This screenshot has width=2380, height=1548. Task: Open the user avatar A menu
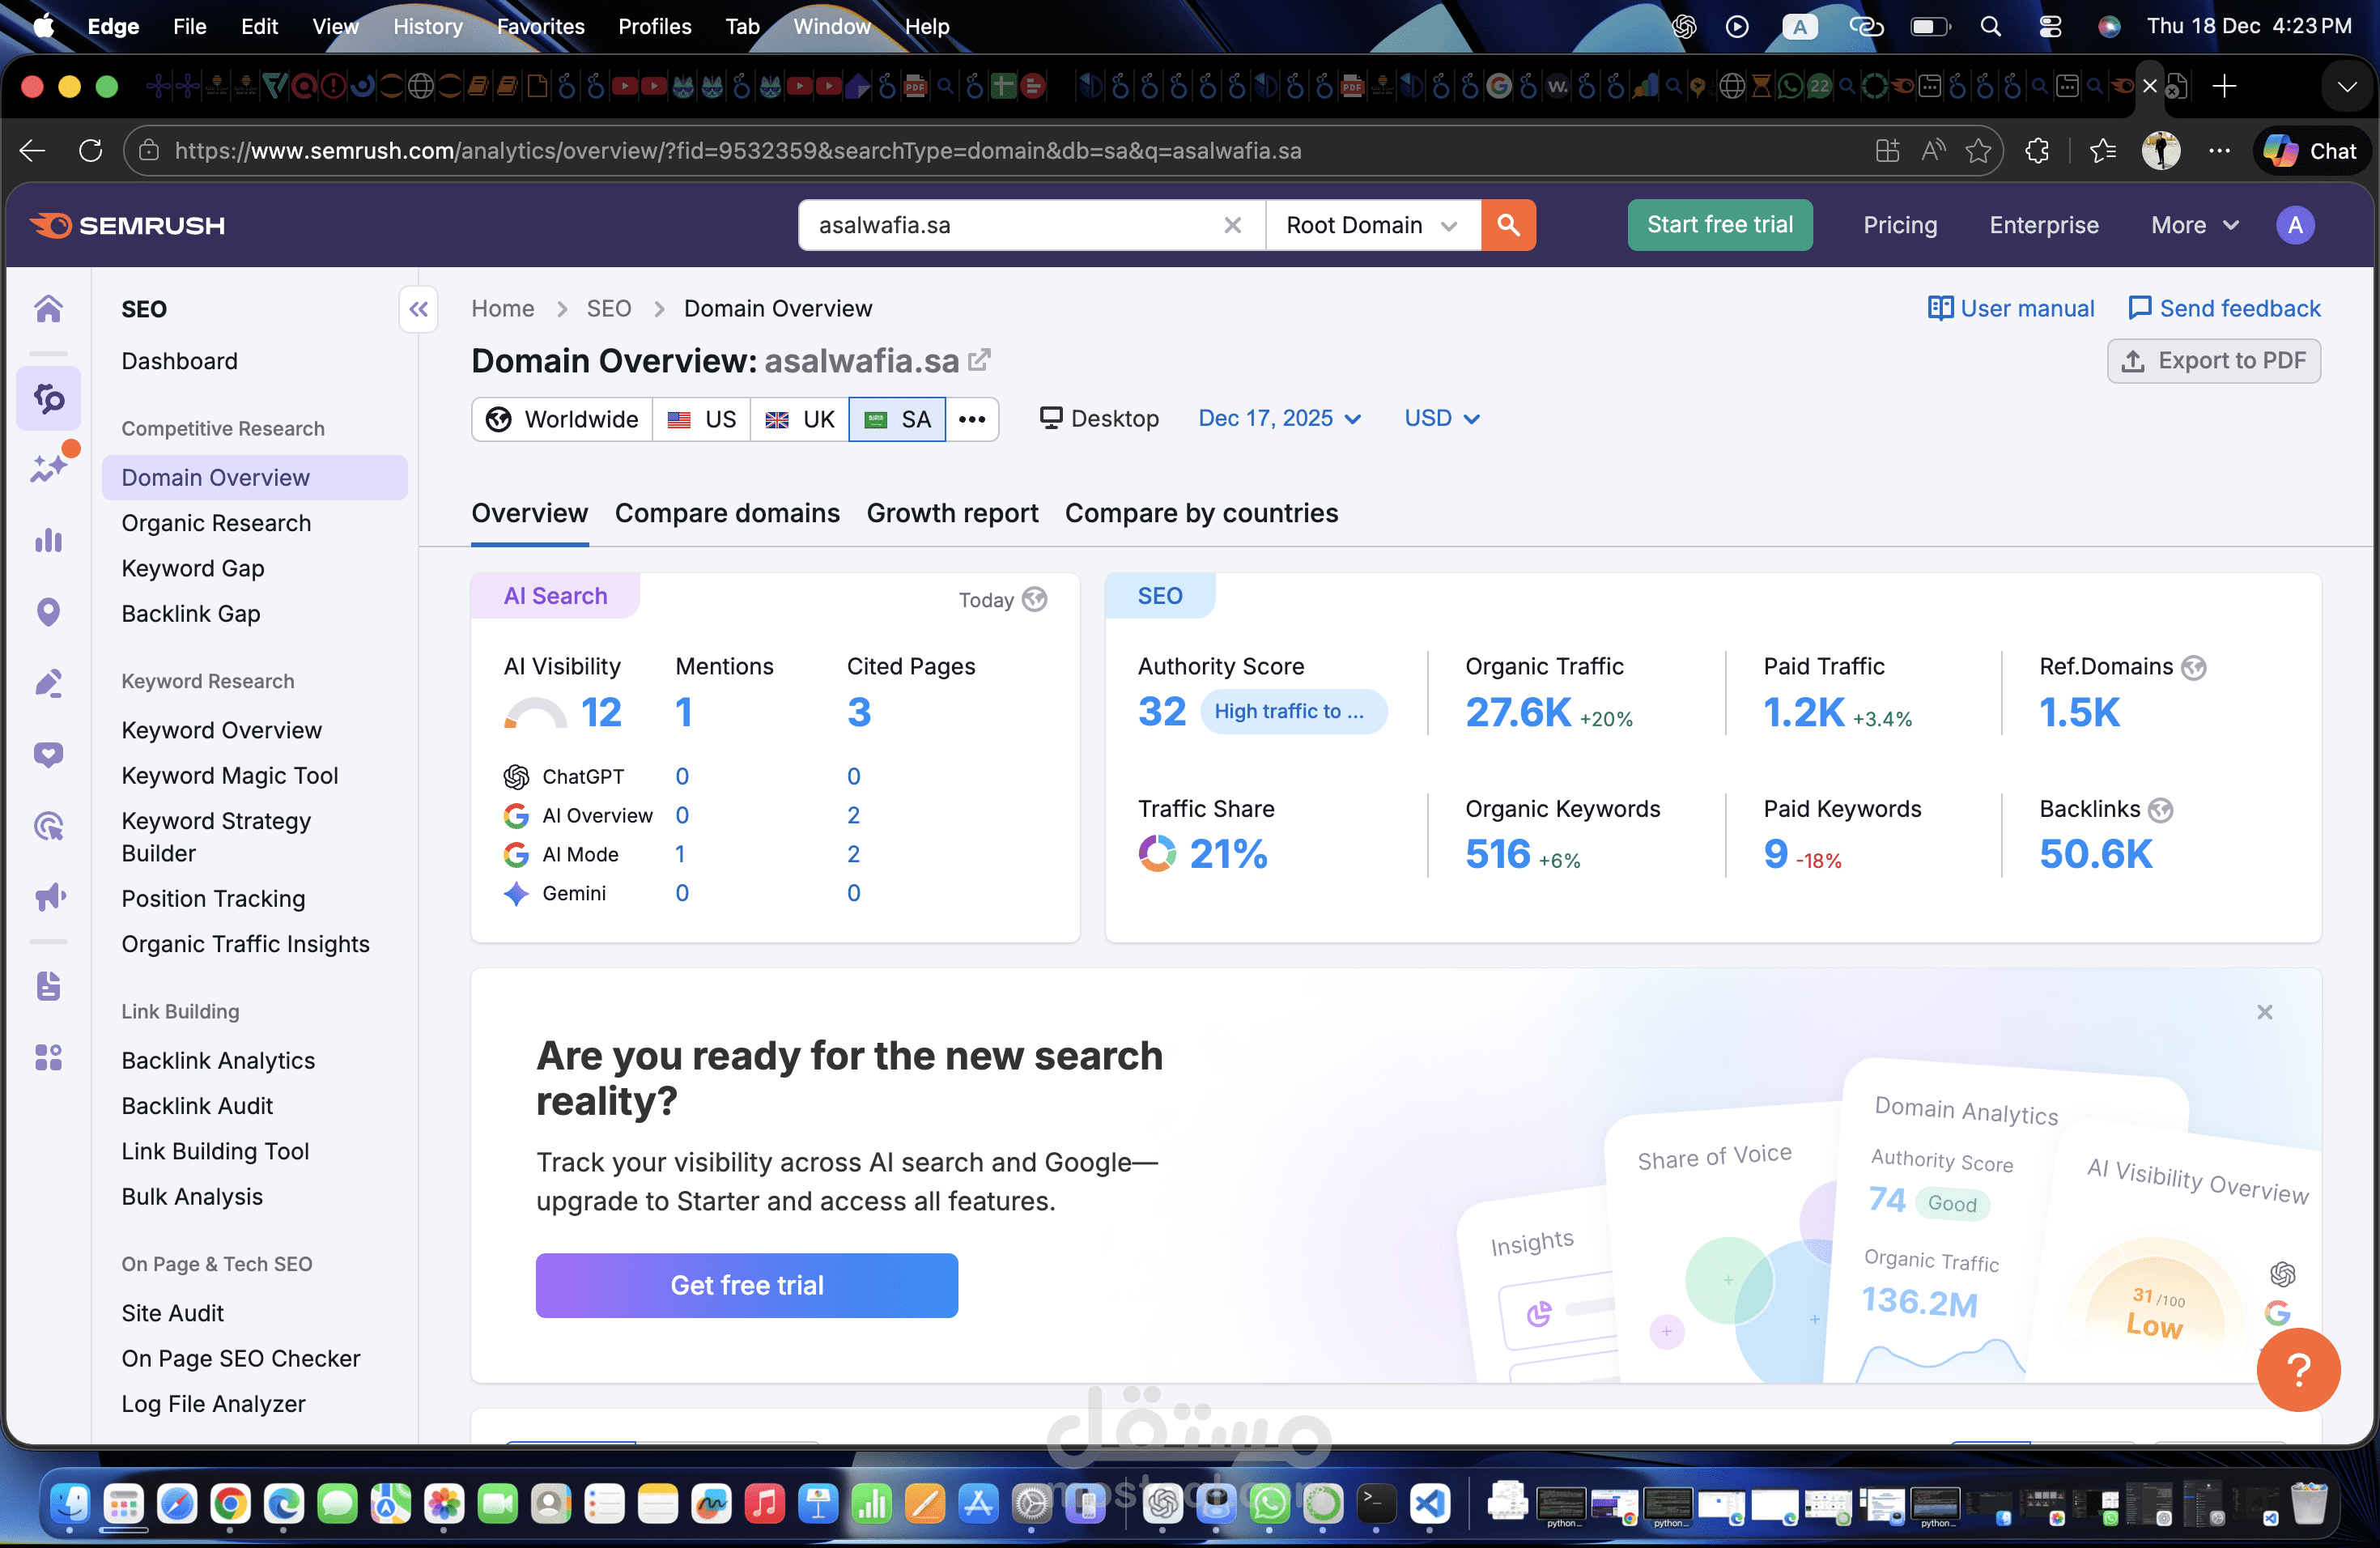point(2294,225)
